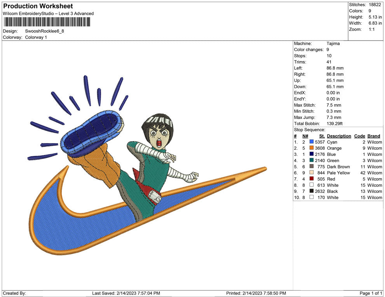This screenshot has width=385, height=297.
Task: Click the 'Stop Sequence:' heading
Action: [310, 130]
